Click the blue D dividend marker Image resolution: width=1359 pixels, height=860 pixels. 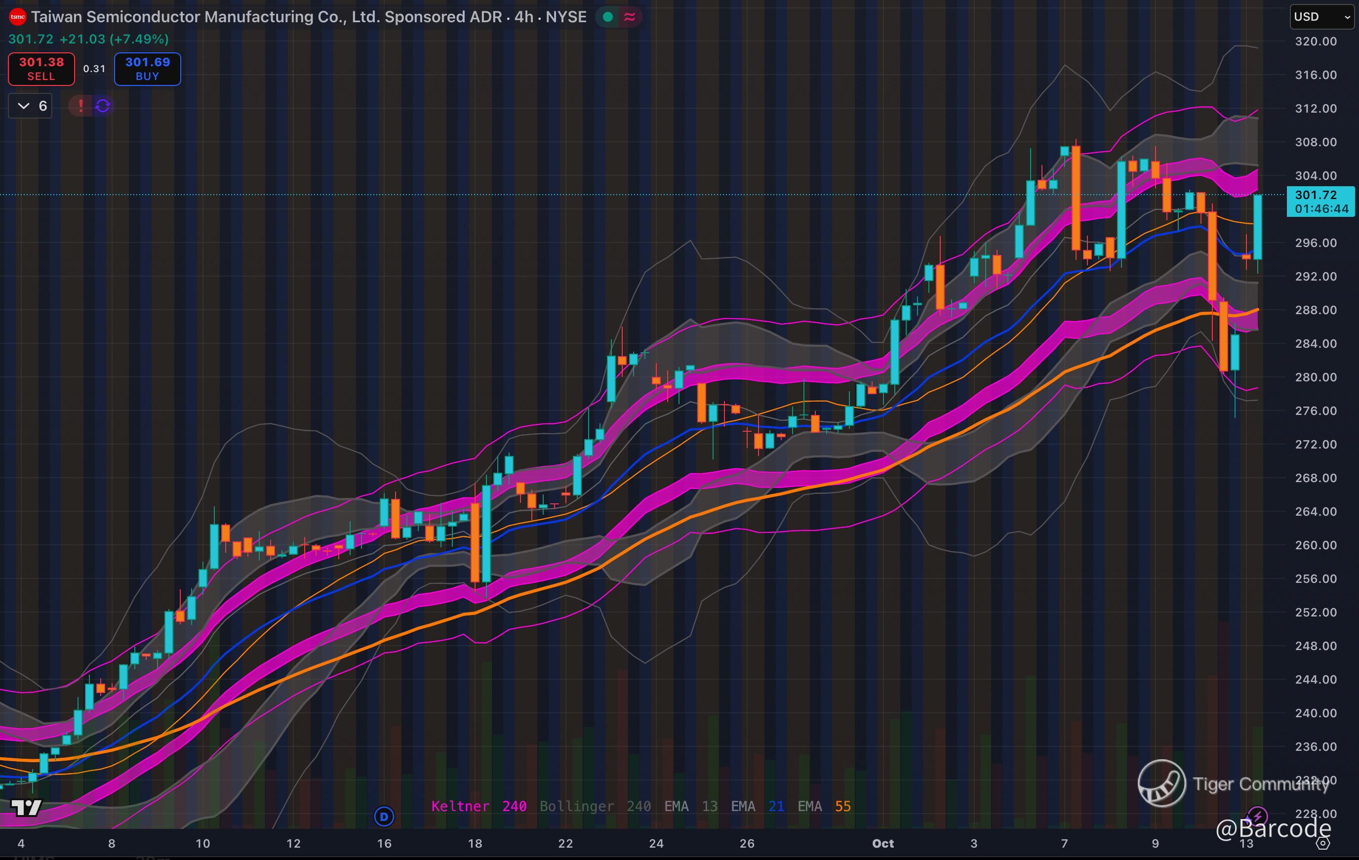(x=384, y=816)
